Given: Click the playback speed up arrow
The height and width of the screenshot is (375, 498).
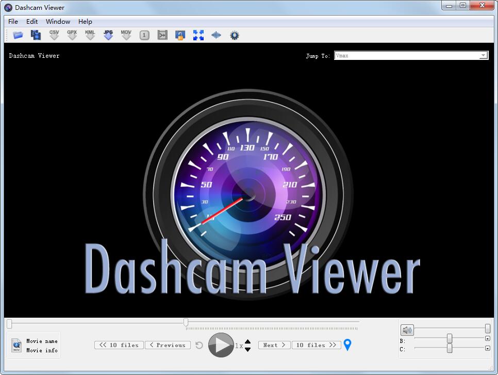Looking at the screenshot, I should [248, 342].
